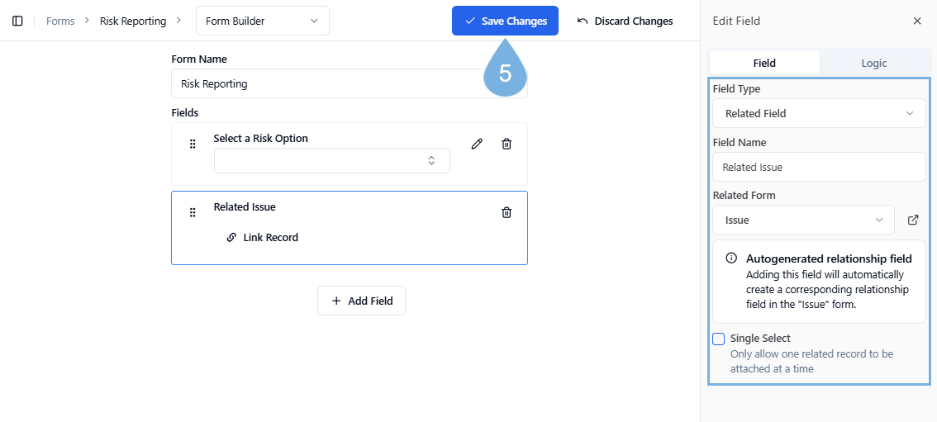This screenshot has height=422, width=937.
Task: Expand the Select a Risk Option combo box
Action: click(x=331, y=160)
